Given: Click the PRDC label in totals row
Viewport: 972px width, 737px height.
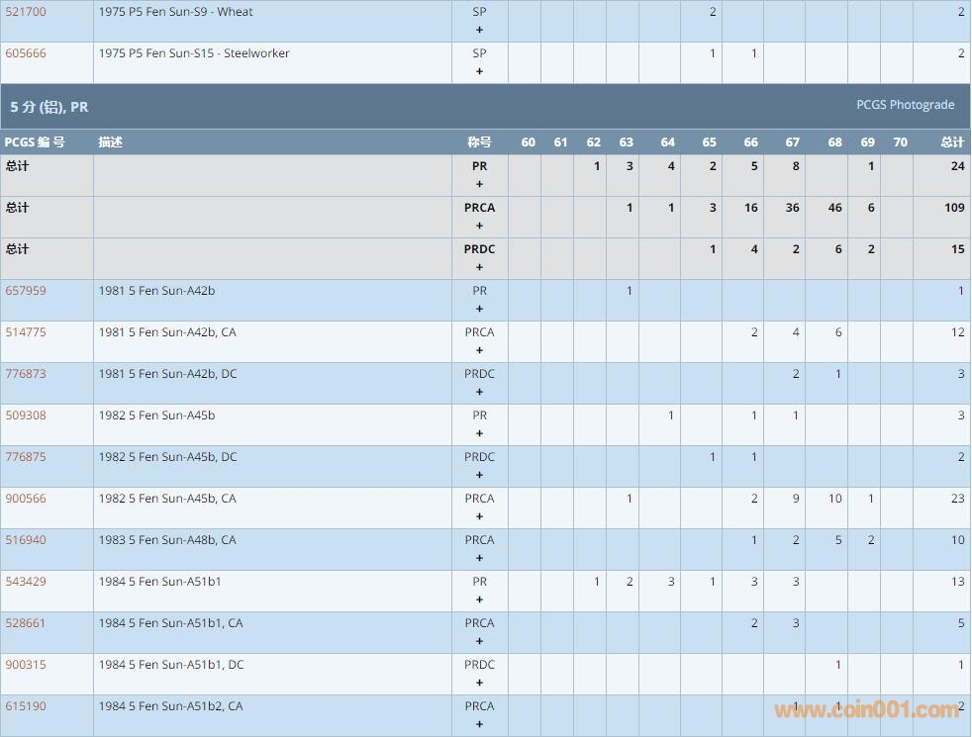Looking at the screenshot, I should (x=479, y=249).
